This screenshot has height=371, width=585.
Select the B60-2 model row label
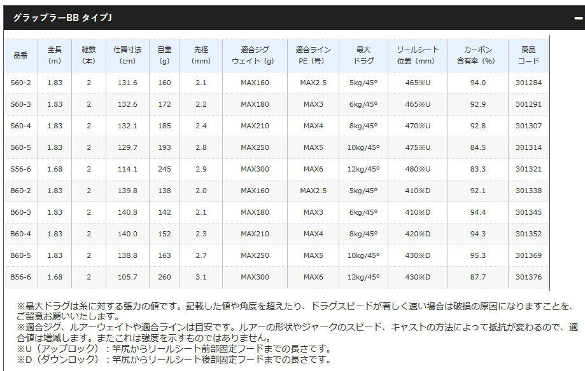20,191
